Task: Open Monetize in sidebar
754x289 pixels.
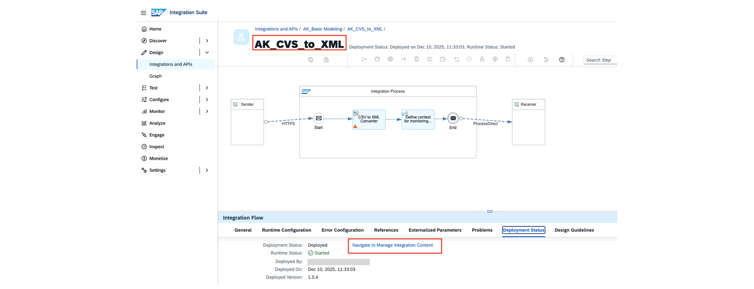Action: 159,159
